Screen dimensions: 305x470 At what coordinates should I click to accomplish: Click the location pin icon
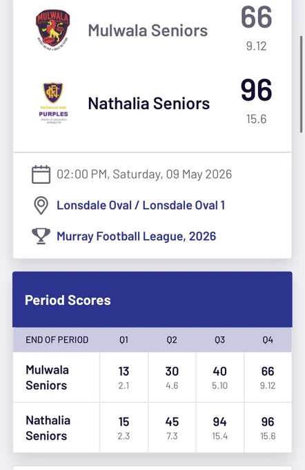(x=41, y=205)
